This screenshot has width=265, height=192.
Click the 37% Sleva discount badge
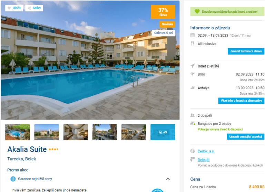point(163,12)
